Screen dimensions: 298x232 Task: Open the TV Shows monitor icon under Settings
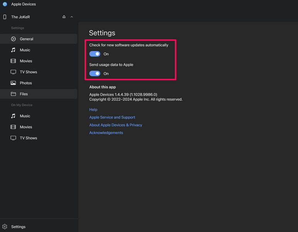(13, 72)
